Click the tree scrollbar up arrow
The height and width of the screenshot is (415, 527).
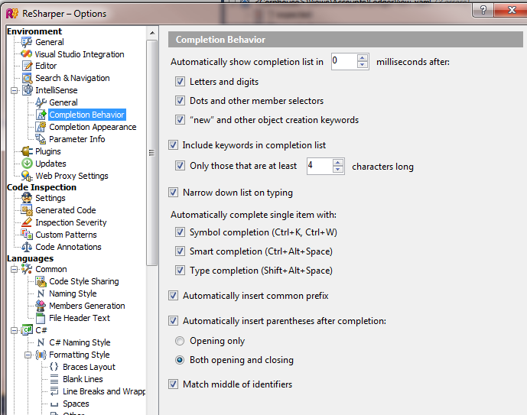152,33
